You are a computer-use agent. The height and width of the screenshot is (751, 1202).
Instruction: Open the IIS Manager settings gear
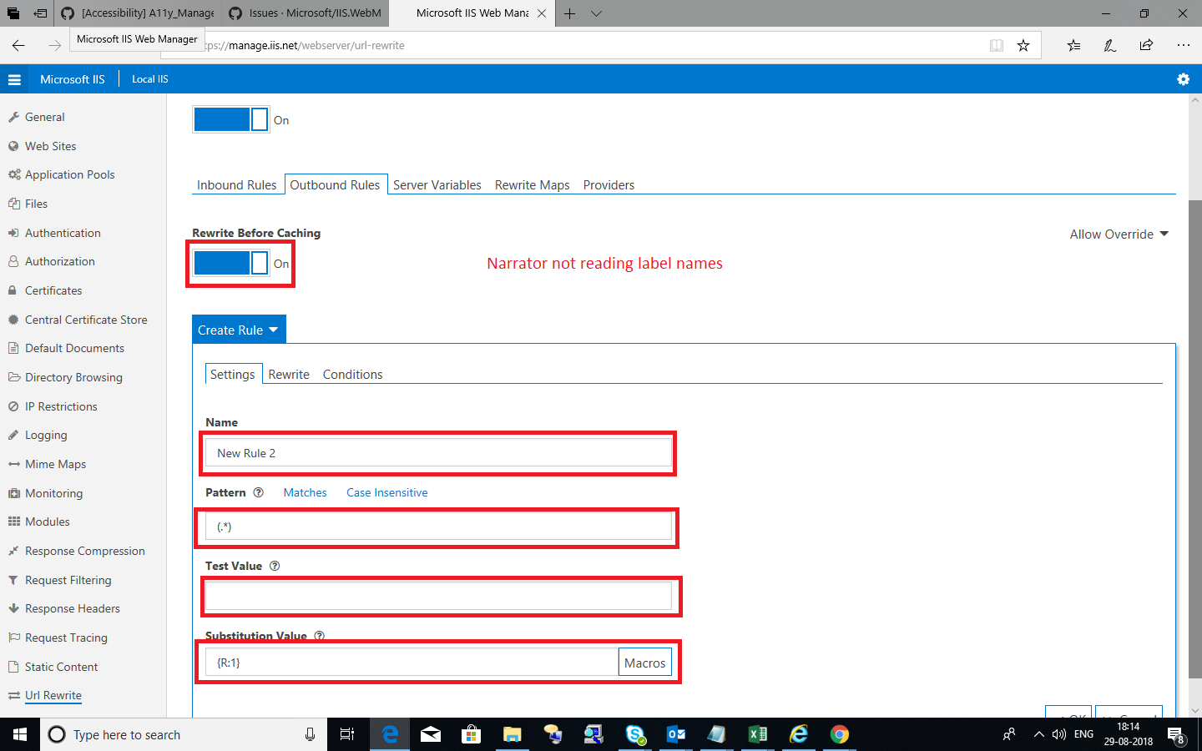[x=1183, y=79]
